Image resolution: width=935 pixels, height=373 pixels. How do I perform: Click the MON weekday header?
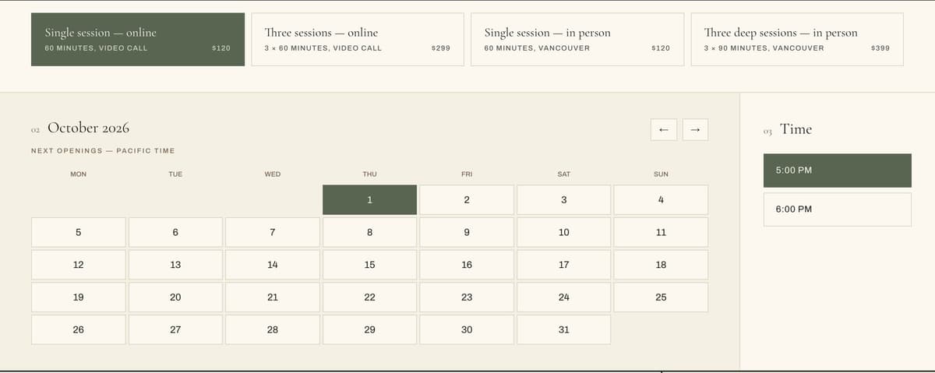click(78, 174)
